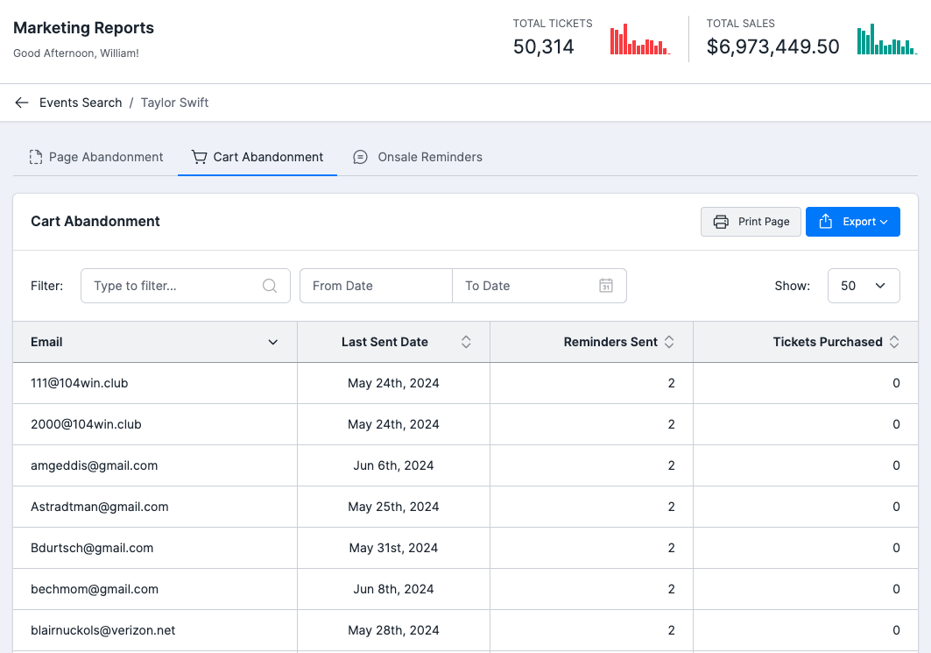This screenshot has height=653, width=931.
Task: Select the Cart Abandonment tab
Action: [257, 157]
